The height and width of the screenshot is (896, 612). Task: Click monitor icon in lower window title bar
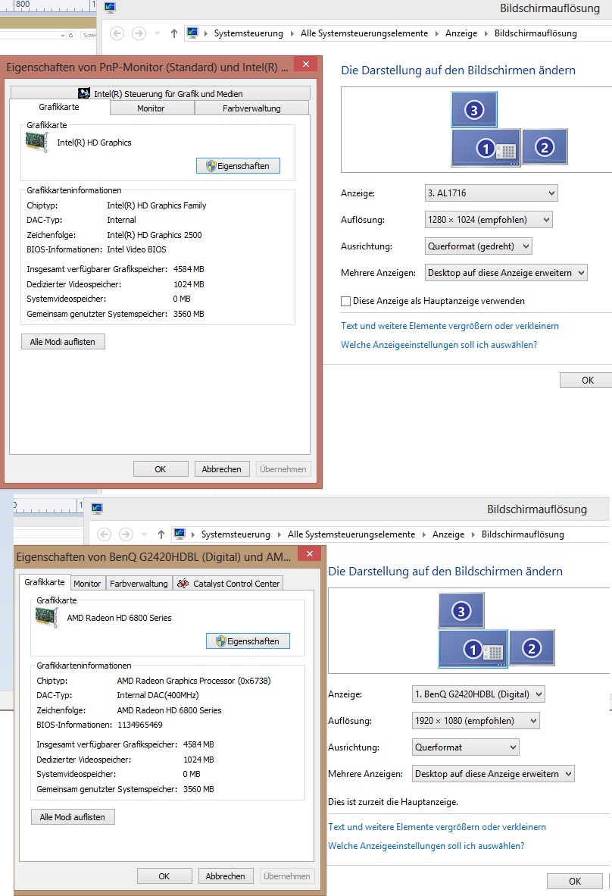(97, 508)
